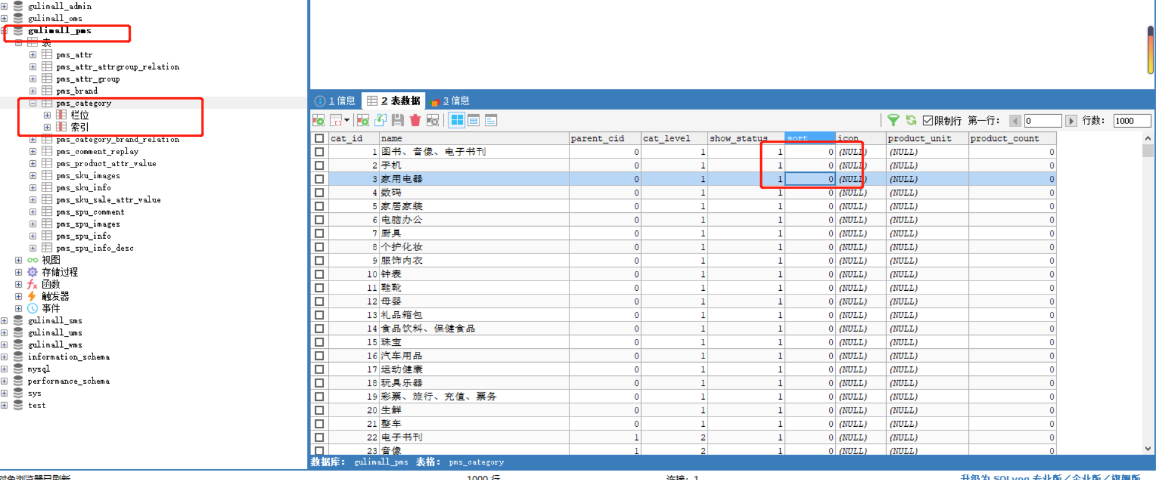Open the export icon's dropdown arrow

click(x=347, y=120)
